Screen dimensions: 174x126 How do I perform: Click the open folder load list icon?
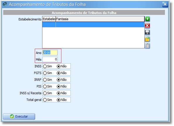(147, 39)
